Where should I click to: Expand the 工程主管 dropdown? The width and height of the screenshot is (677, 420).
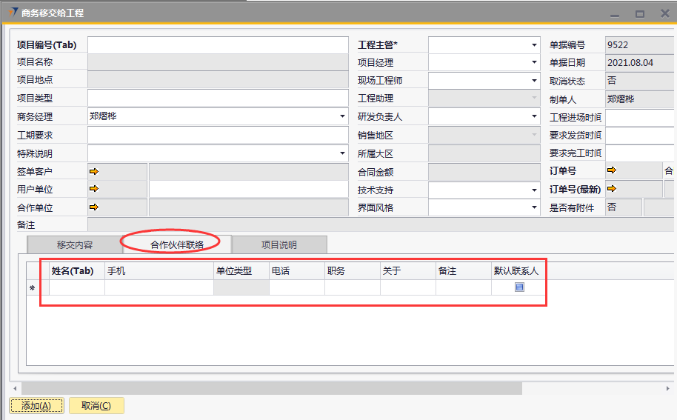pyautogui.click(x=534, y=45)
